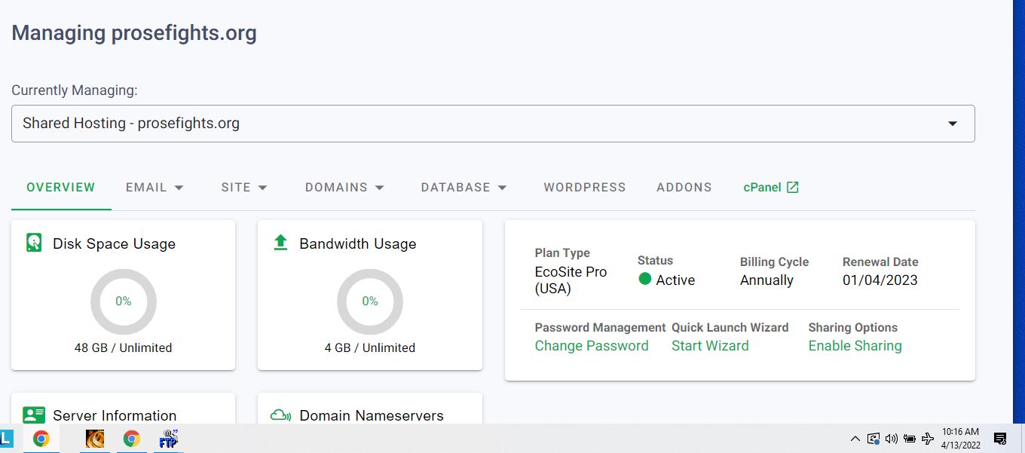This screenshot has width=1025, height=453.
Task: Click the battery tray icon
Action: pyautogui.click(x=910, y=439)
